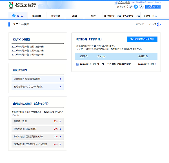This screenshot has height=163, width=169.
Task: Open the 管理 menu tab
Action: coord(93,16)
